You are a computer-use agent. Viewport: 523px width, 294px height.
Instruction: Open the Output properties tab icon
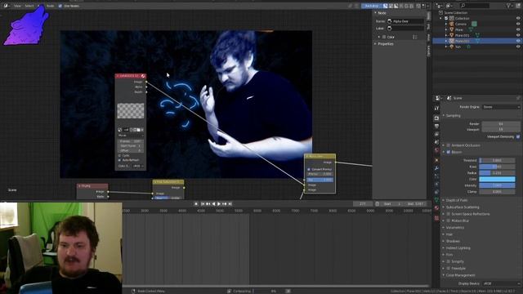[436, 127]
